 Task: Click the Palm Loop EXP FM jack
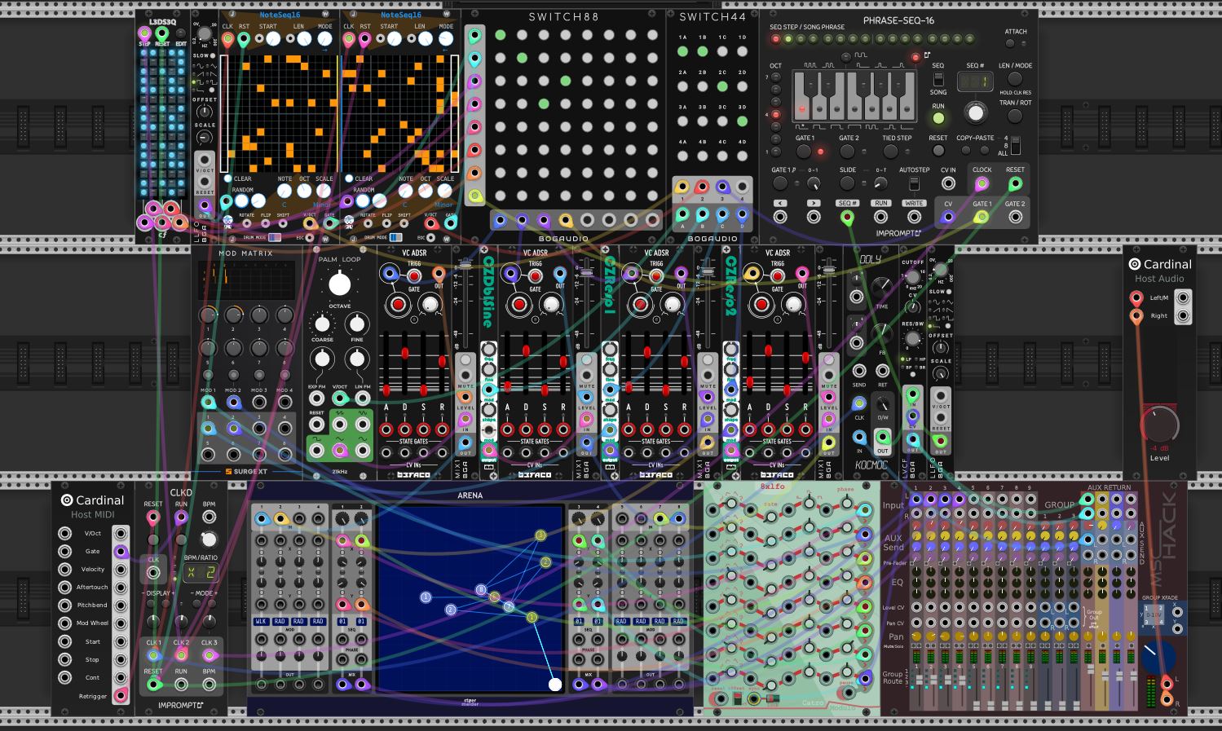coord(316,399)
